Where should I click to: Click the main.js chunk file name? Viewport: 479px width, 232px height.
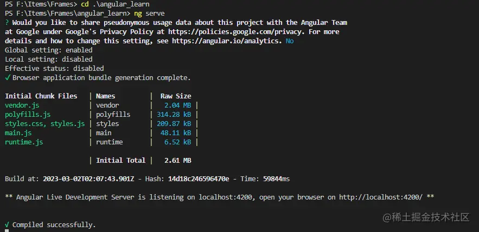point(18,132)
